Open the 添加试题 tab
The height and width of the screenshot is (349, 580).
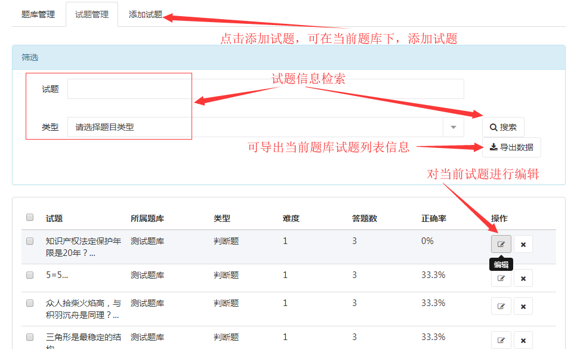tap(146, 14)
